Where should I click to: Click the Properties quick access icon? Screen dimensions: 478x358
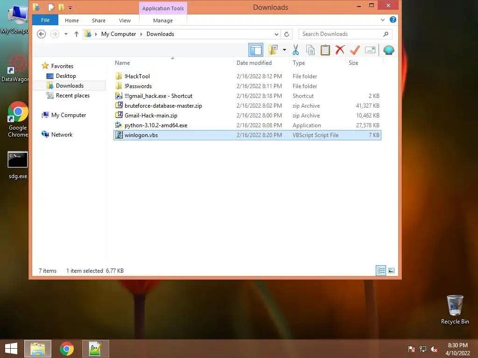(x=51, y=7)
